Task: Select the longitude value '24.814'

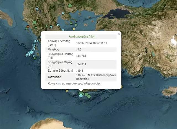Action: tap(82, 64)
